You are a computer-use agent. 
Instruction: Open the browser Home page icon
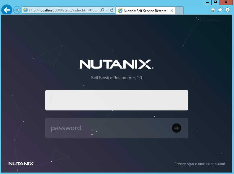coord(213,10)
